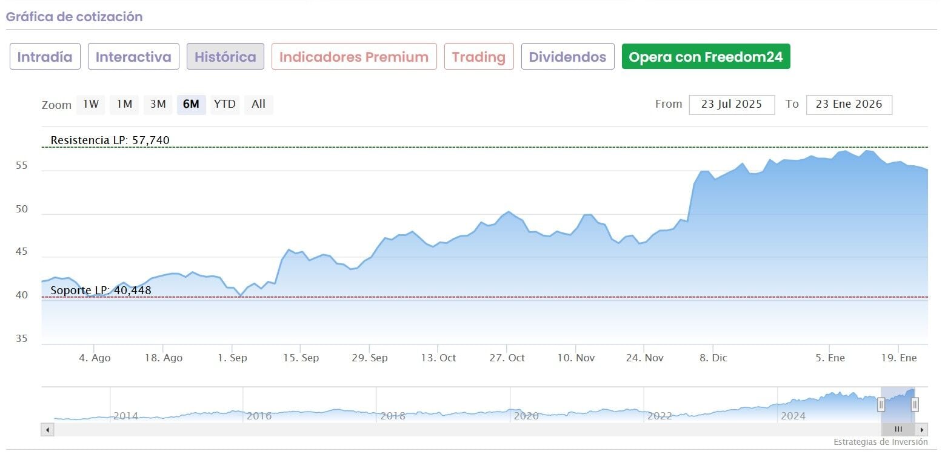
Task: Show the Dividendos view
Action: [567, 57]
